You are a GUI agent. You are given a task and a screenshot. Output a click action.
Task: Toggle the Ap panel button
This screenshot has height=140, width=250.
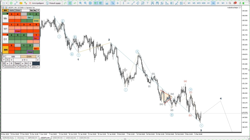click(35, 11)
